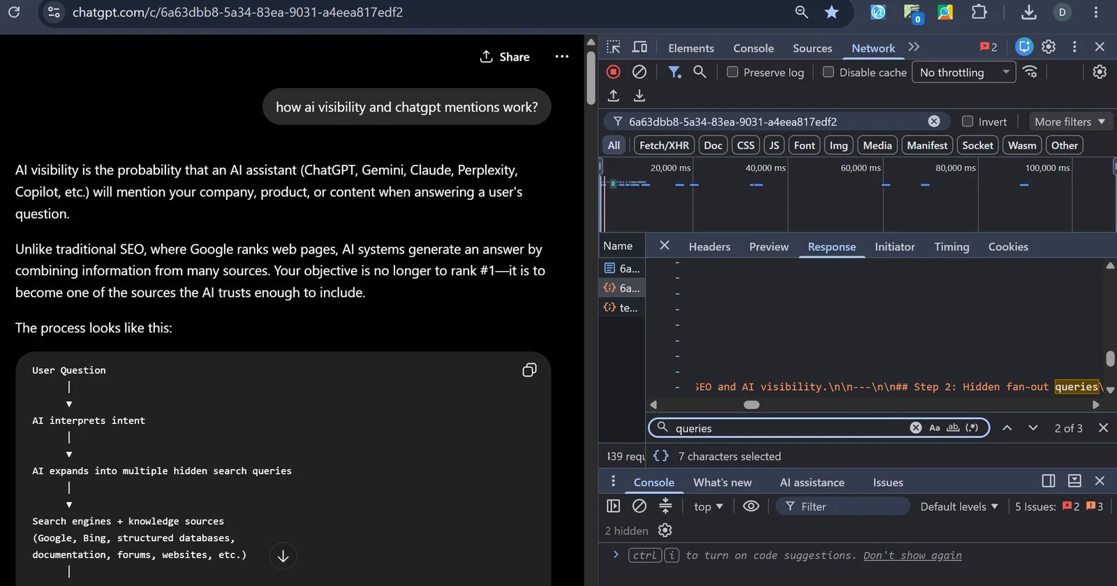The width and height of the screenshot is (1117, 586).
Task: Go to previous search match arrow
Action: coord(1007,428)
